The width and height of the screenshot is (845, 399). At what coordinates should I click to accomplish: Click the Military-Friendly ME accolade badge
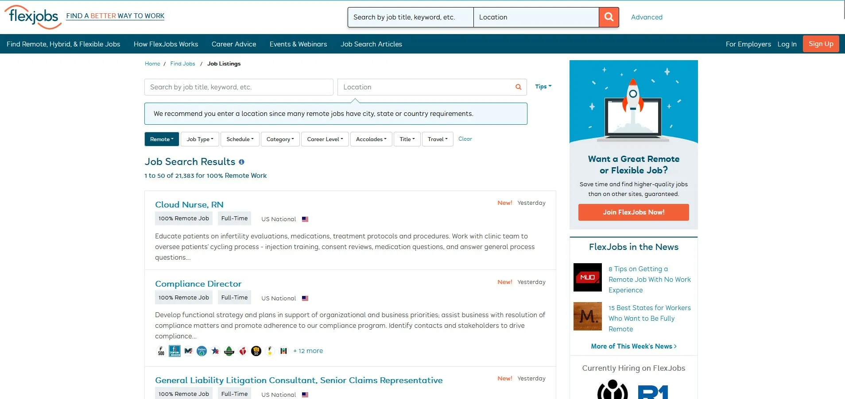pos(188,351)
